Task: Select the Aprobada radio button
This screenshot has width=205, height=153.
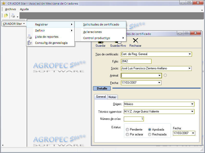Action: (150, 130)
